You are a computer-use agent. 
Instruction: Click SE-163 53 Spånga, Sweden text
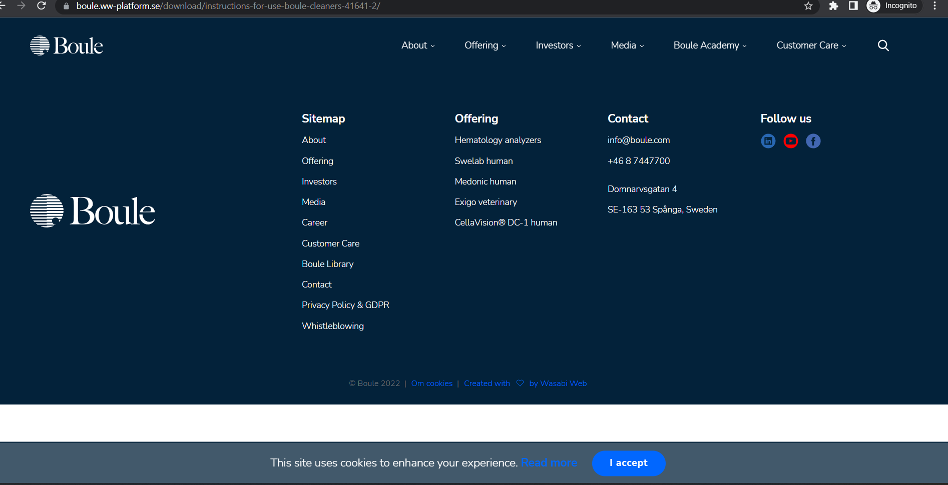[662, 209]
